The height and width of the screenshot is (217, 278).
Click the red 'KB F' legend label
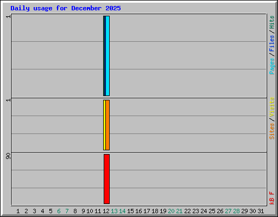tap(271, 198)
